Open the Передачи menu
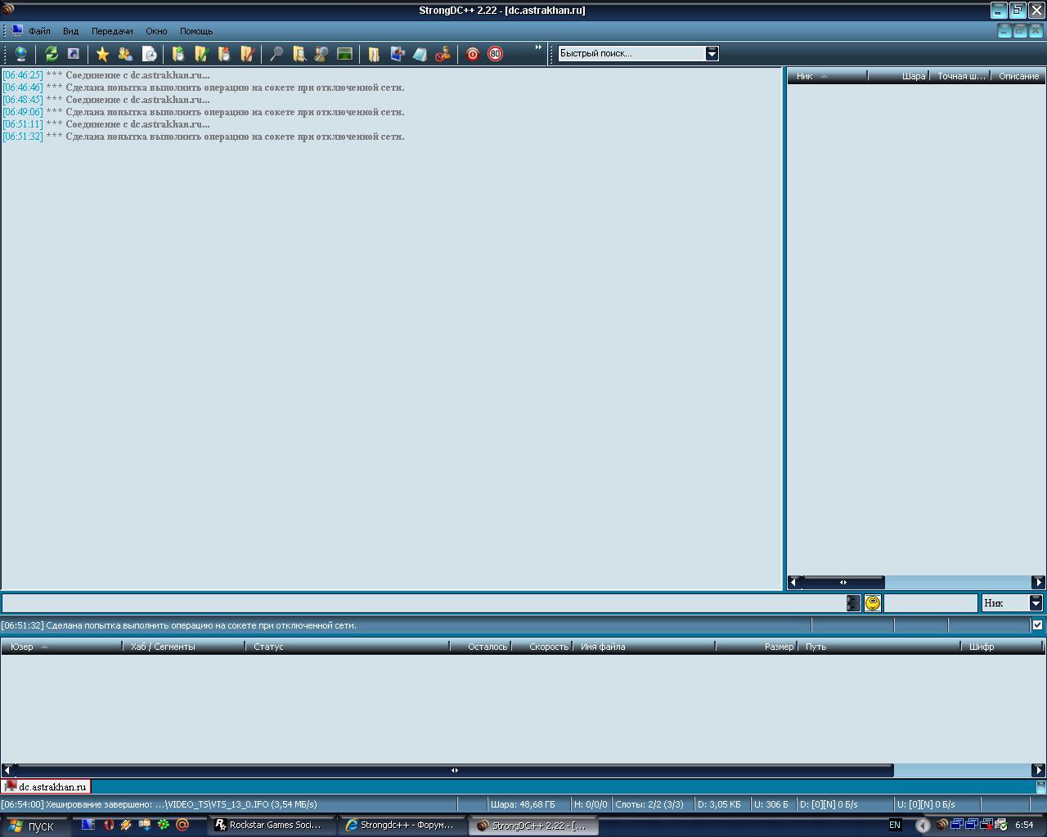 pos(112,31)
